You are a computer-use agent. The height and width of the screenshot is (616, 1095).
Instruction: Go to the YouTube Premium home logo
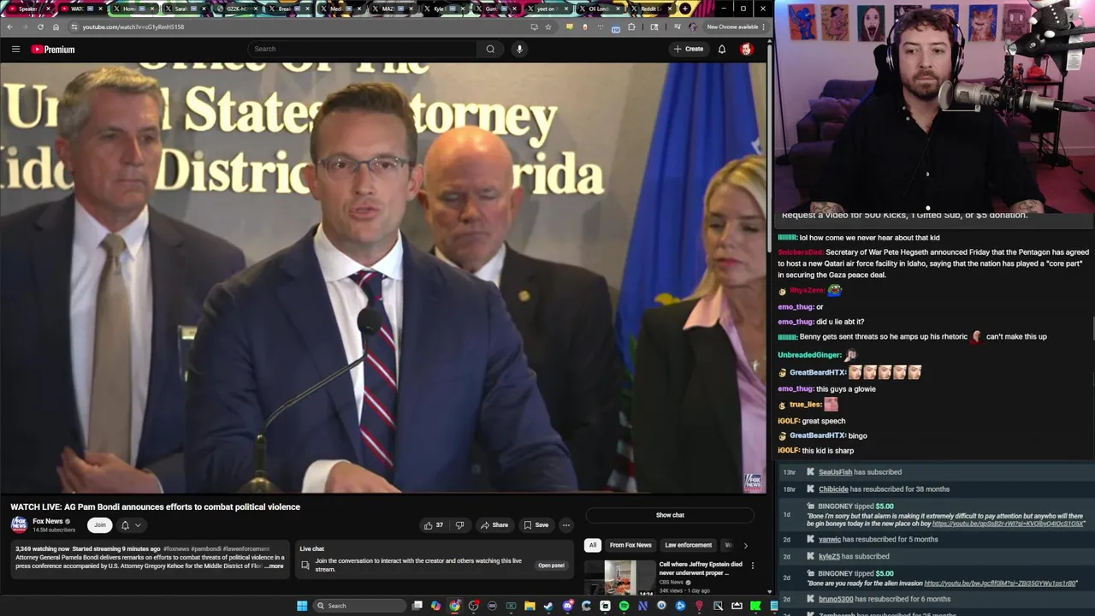(x=53, y=49)
